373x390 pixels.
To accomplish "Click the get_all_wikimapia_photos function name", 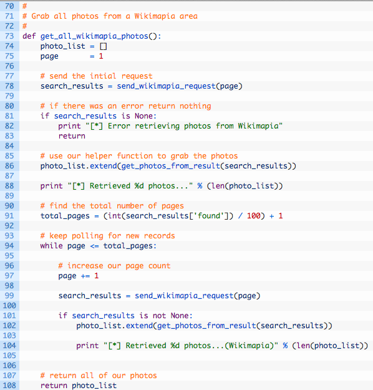I will (x=94, y=36).
